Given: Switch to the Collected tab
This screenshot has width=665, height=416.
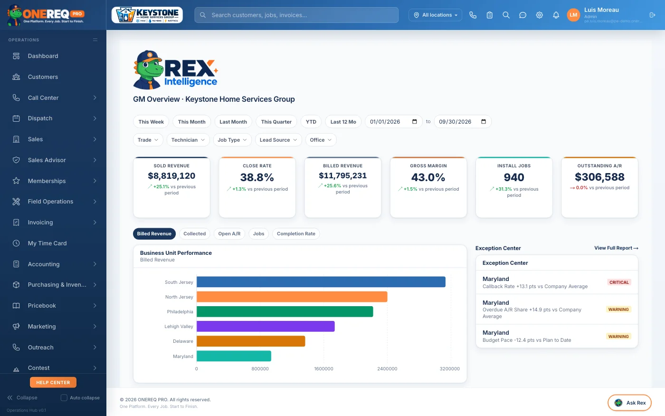Looking at the screenshot, I should point(195,234).
